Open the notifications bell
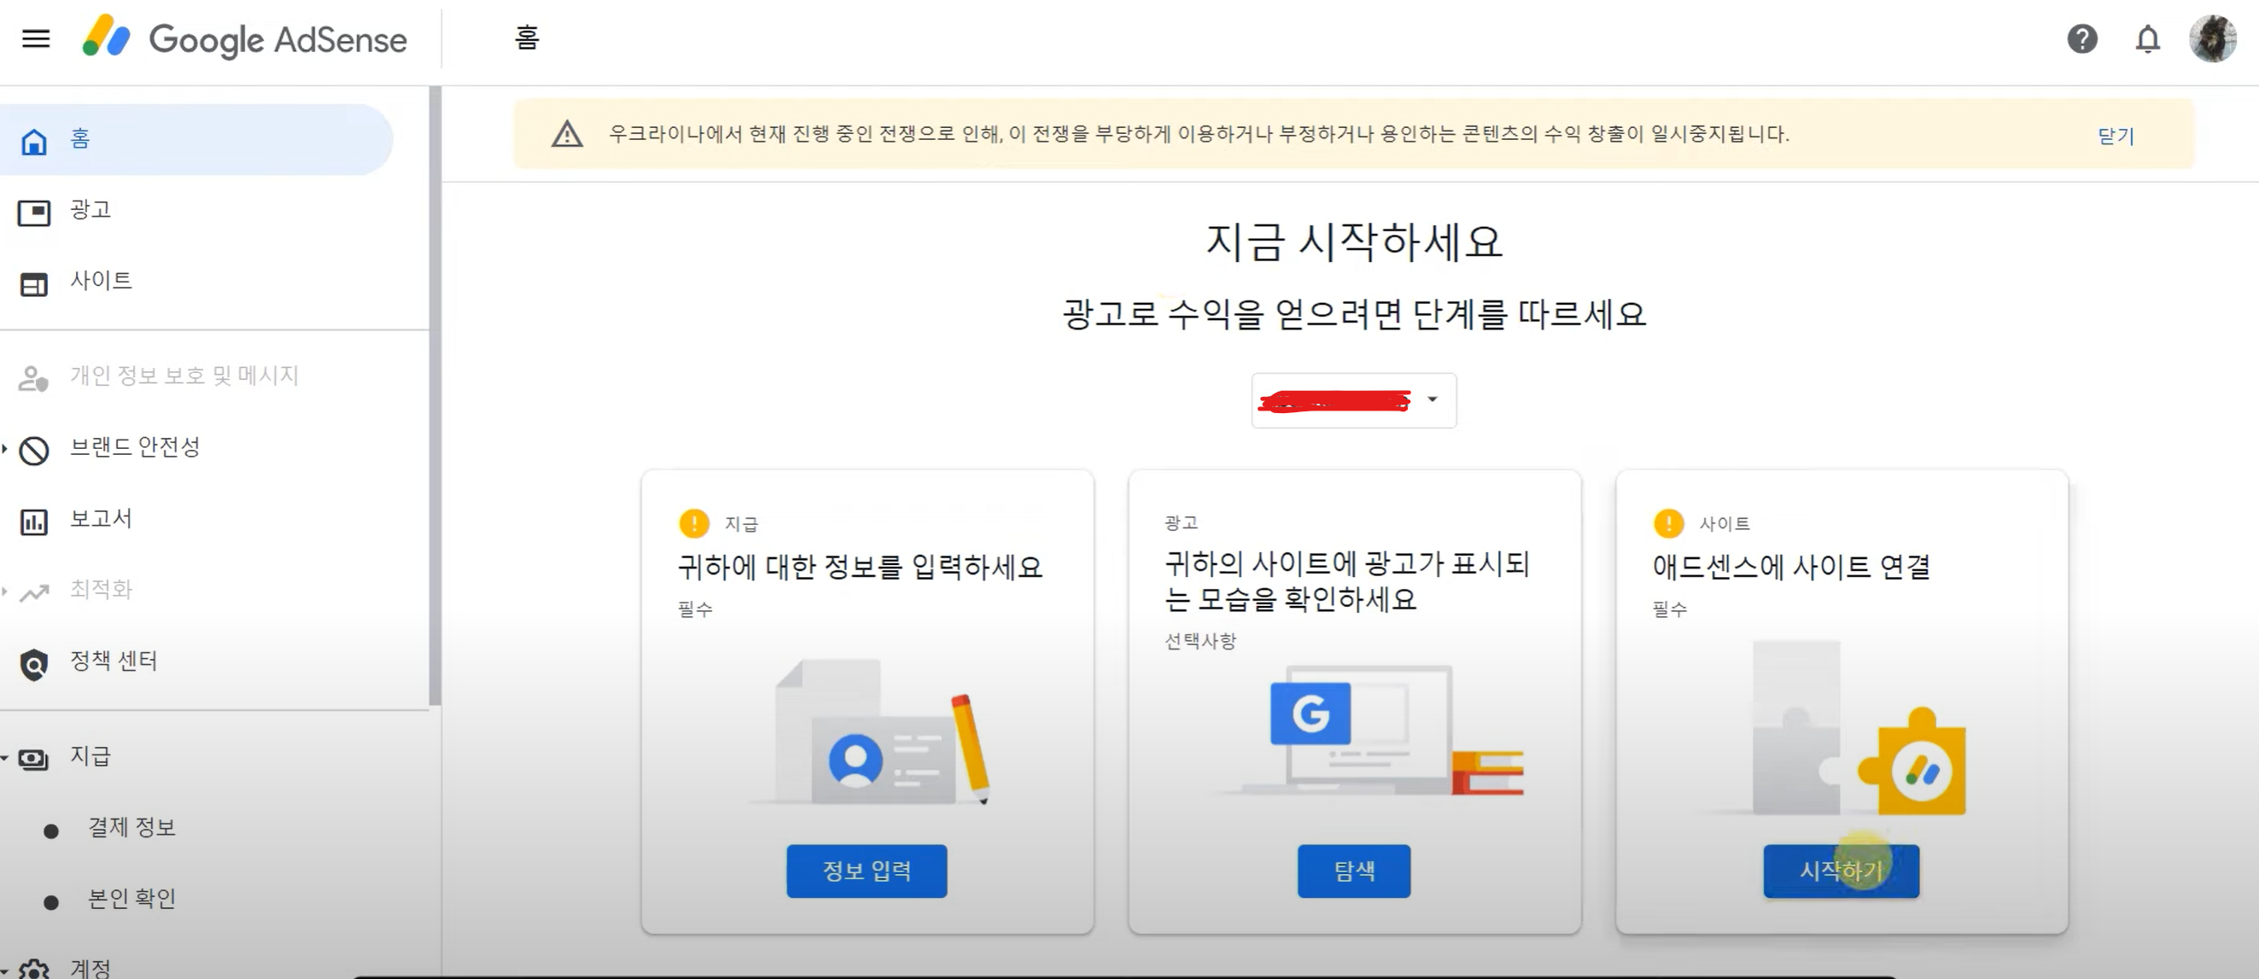The image size is (2259, 979). pos(2147,38)
